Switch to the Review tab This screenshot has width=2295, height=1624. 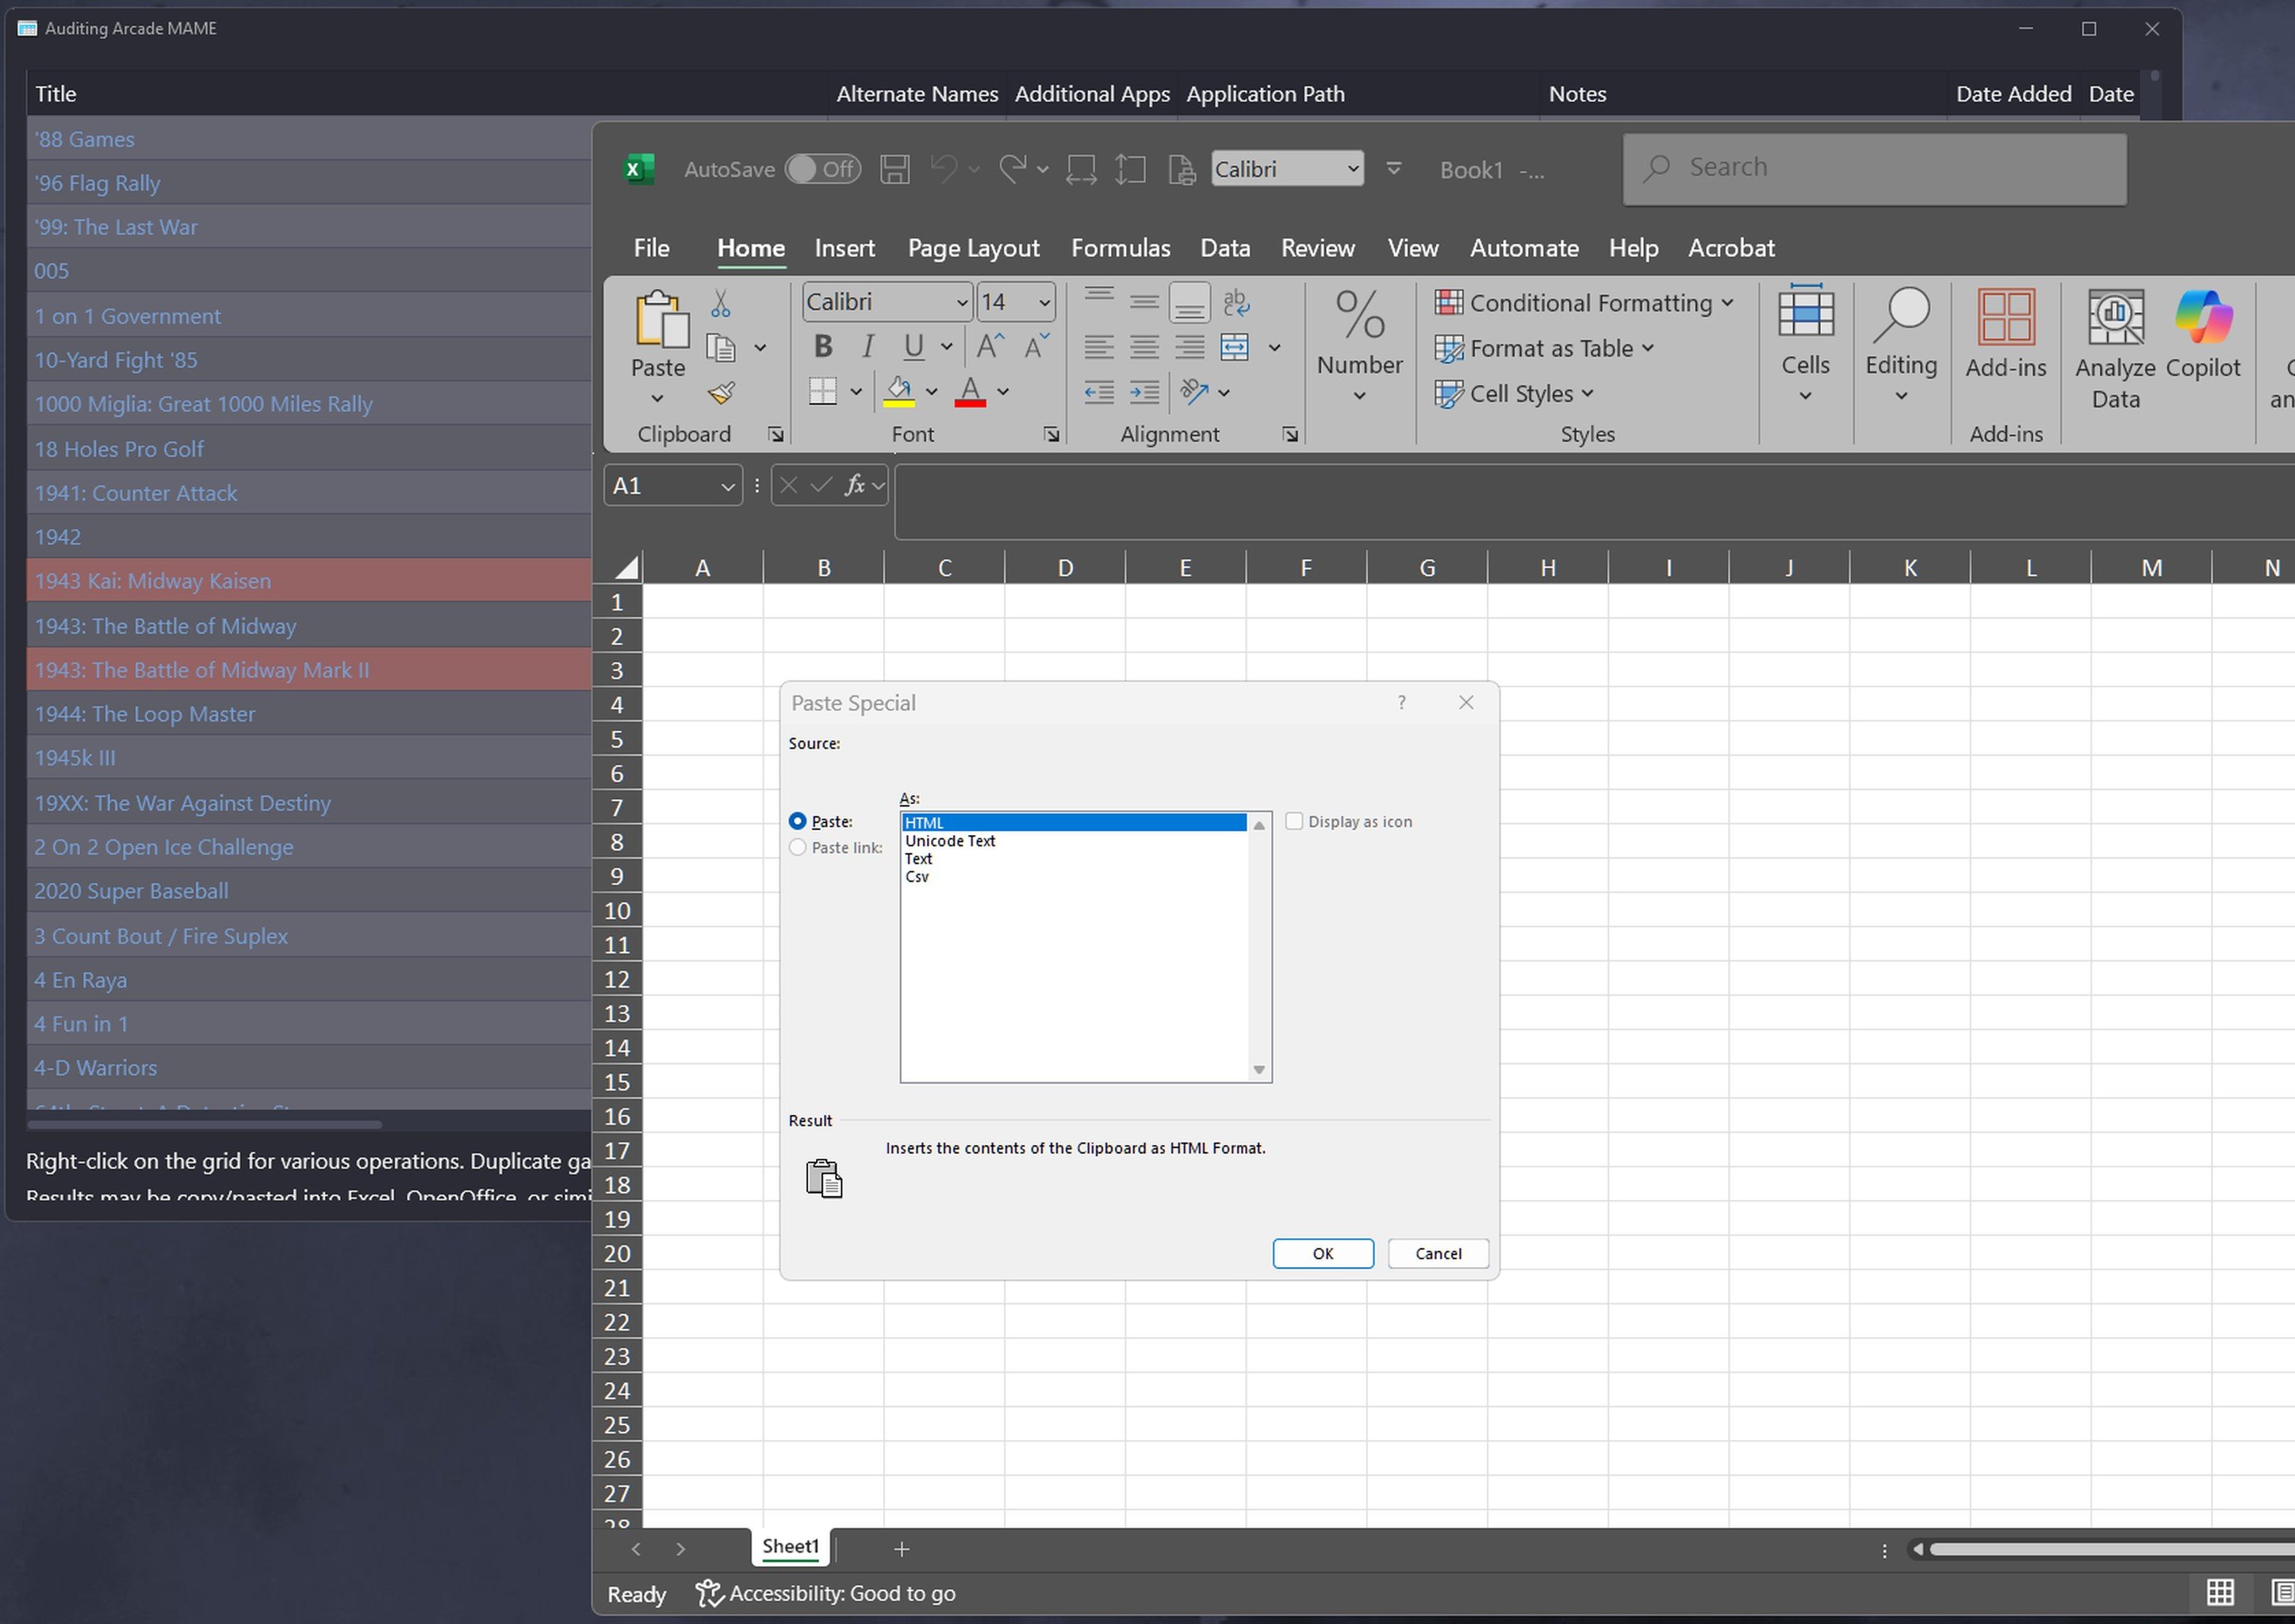(1318, 248)
